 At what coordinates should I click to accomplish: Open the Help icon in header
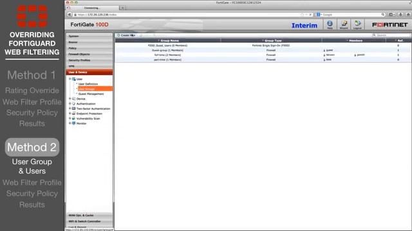tap(330, 25)
